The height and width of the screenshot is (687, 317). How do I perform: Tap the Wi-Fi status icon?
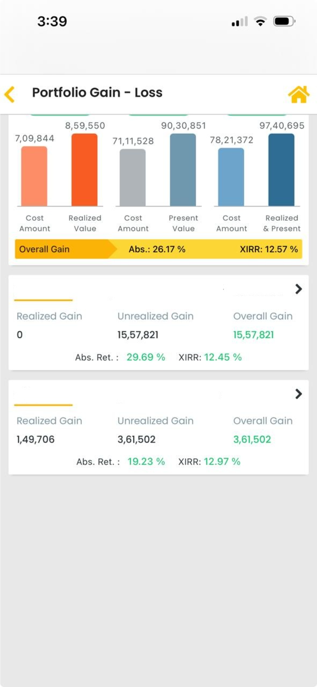point(260,21)
